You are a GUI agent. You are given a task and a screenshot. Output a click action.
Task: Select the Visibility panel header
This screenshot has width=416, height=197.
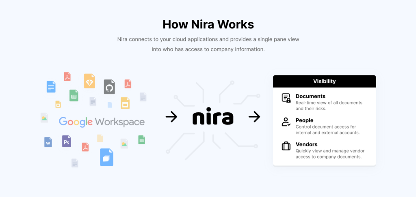tap(324, 81)
